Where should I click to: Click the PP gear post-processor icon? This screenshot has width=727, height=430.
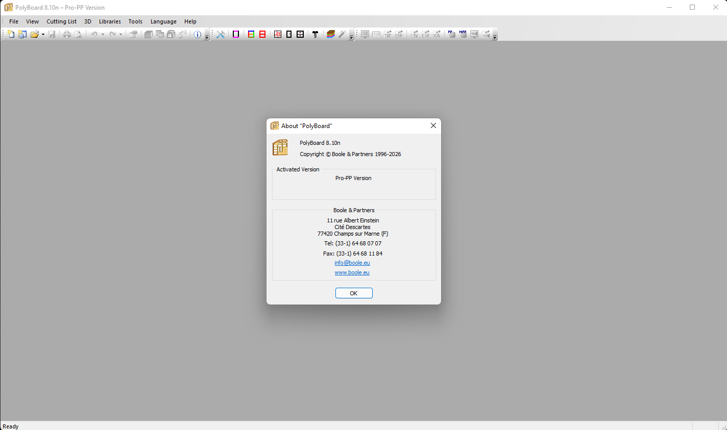451,34
